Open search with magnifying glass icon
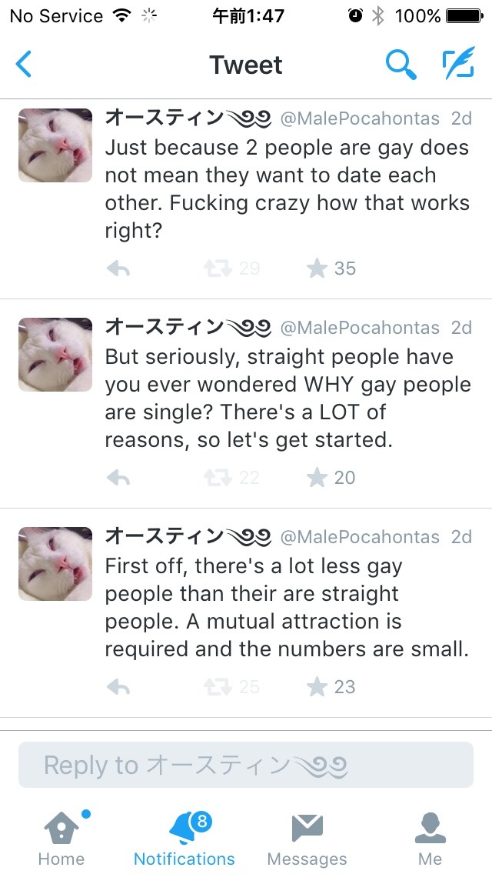 pyautogui.click(x=401, y=65)
